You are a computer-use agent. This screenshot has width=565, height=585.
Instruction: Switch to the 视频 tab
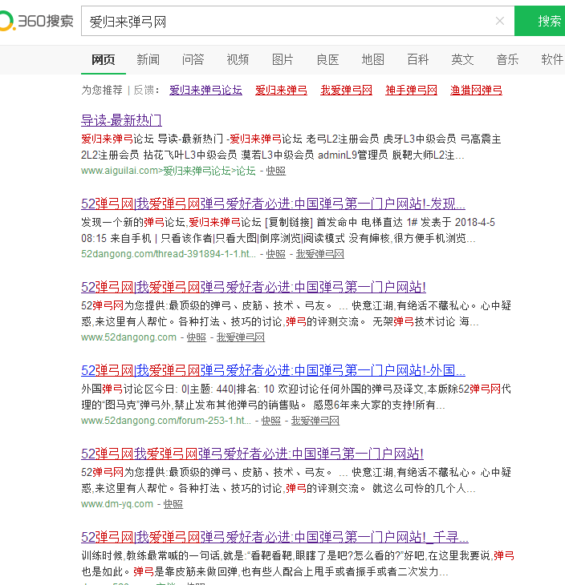click(x=238, y=59)
